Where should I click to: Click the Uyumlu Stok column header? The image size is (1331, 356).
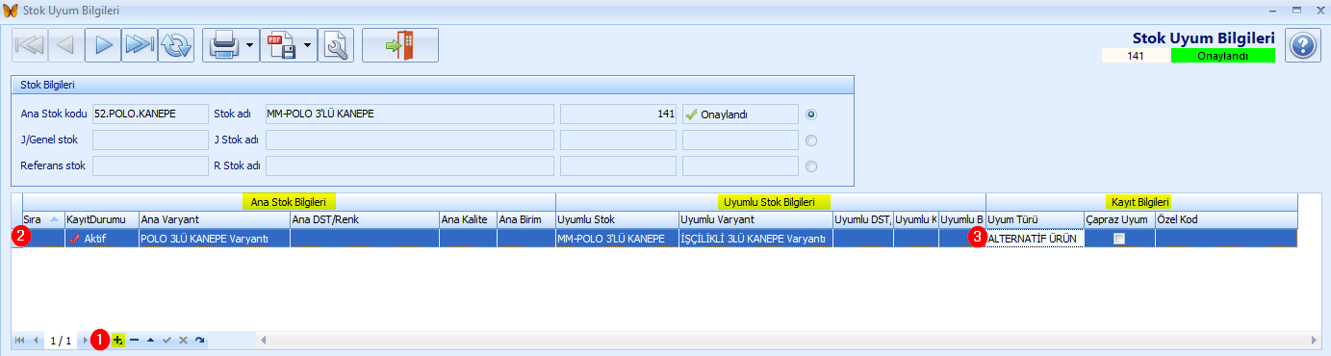pos(616,219)
